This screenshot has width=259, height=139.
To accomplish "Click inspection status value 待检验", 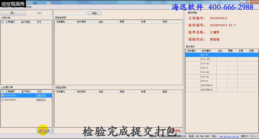I will pos(215,39).
